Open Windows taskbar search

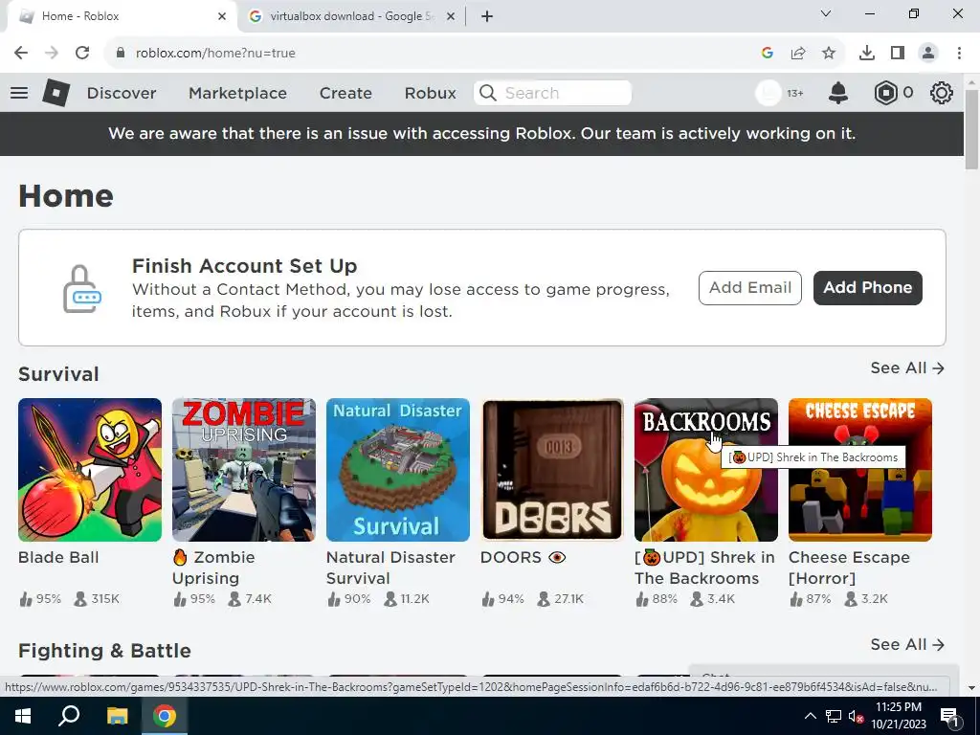click(69, 716)
